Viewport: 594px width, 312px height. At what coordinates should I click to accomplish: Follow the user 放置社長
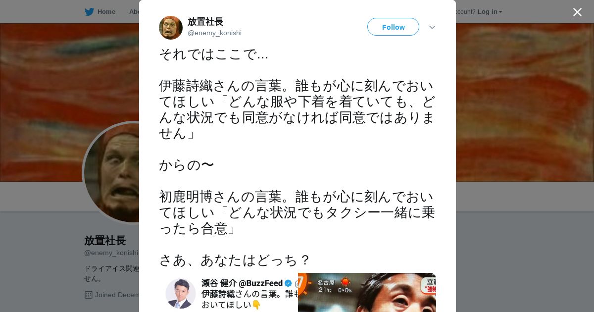click(393, 27)
